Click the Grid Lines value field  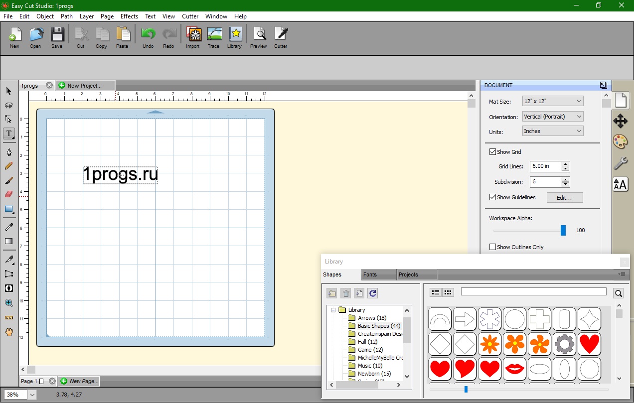click(546, 166)
